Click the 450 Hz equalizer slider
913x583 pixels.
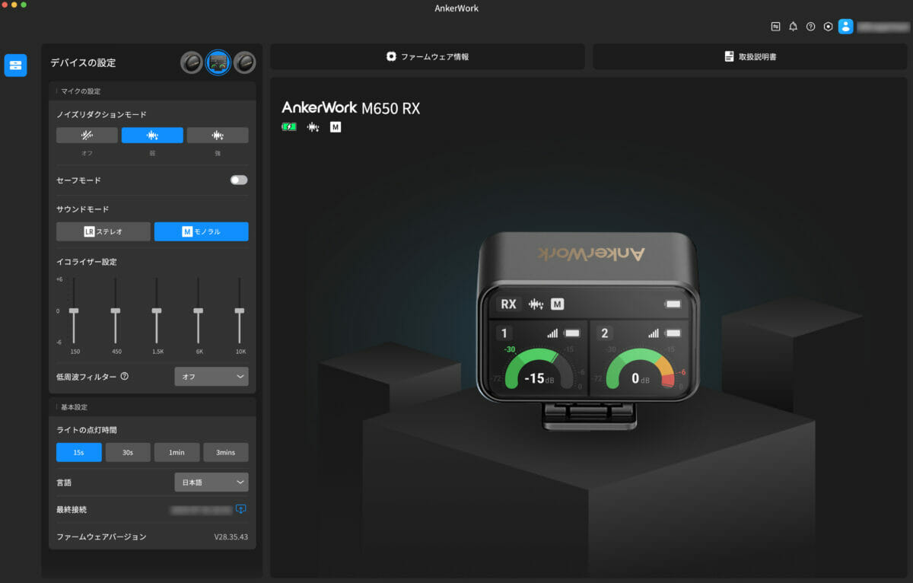(116, 311)
